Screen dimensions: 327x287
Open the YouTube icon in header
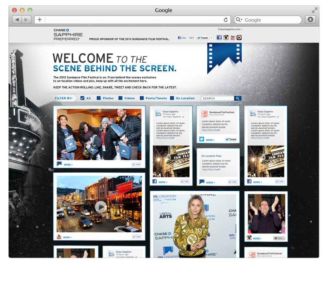coord(232,38)
